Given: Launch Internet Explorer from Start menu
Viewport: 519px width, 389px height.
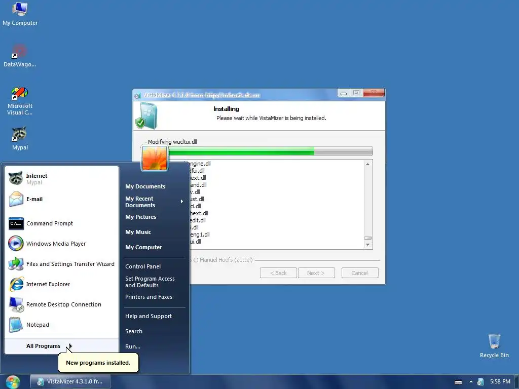Looking at the screenshot, I should point(62,284).
